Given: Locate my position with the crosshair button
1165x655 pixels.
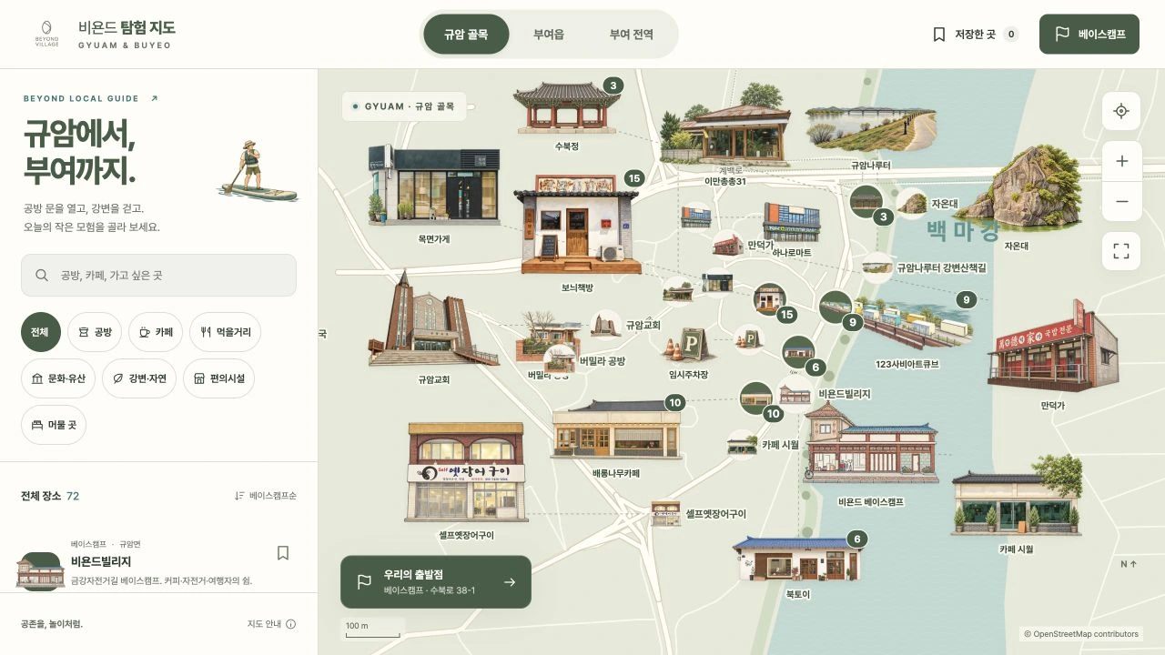Looking at the screenshot, I should click(x=1121, y=111).
